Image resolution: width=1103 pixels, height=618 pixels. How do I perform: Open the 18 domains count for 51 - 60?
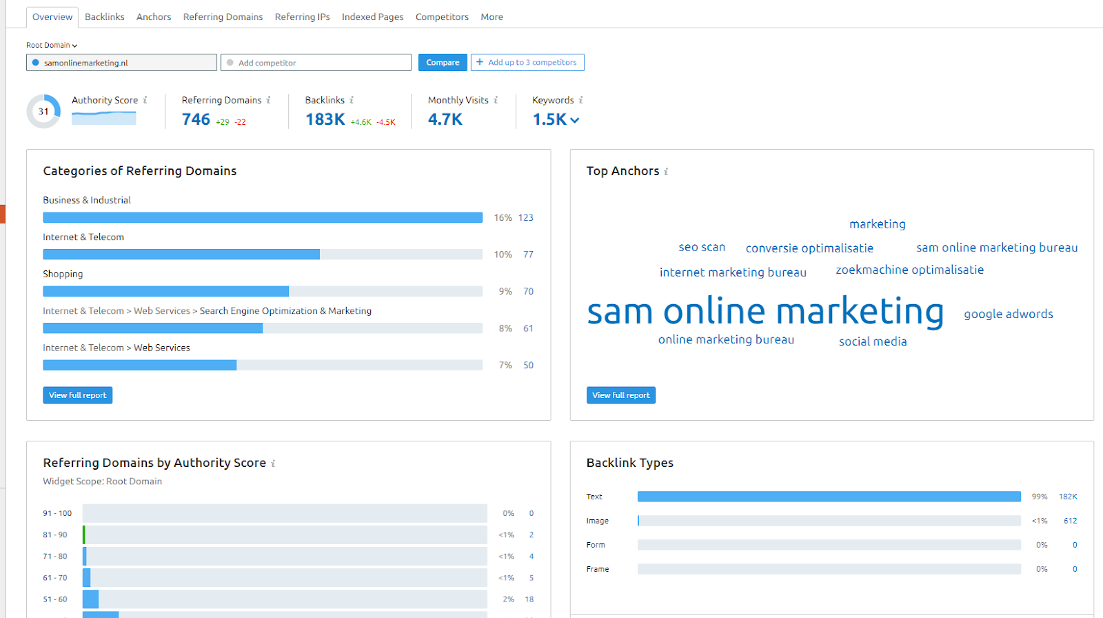click(x=529, y=599)
